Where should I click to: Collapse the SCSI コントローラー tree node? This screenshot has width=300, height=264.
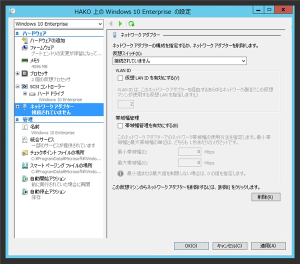coord(17,86)
